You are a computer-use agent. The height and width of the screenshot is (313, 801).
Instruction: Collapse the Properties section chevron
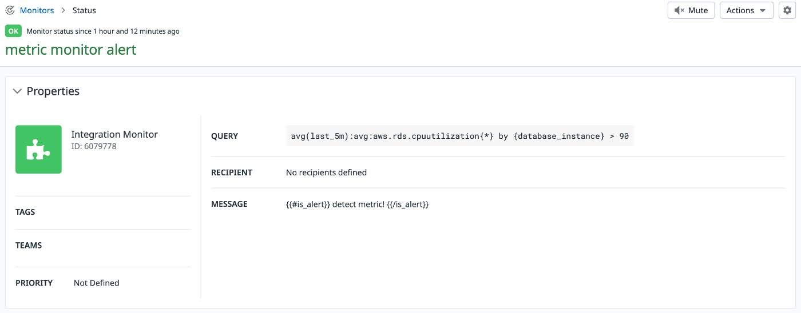tap(17, 91)
